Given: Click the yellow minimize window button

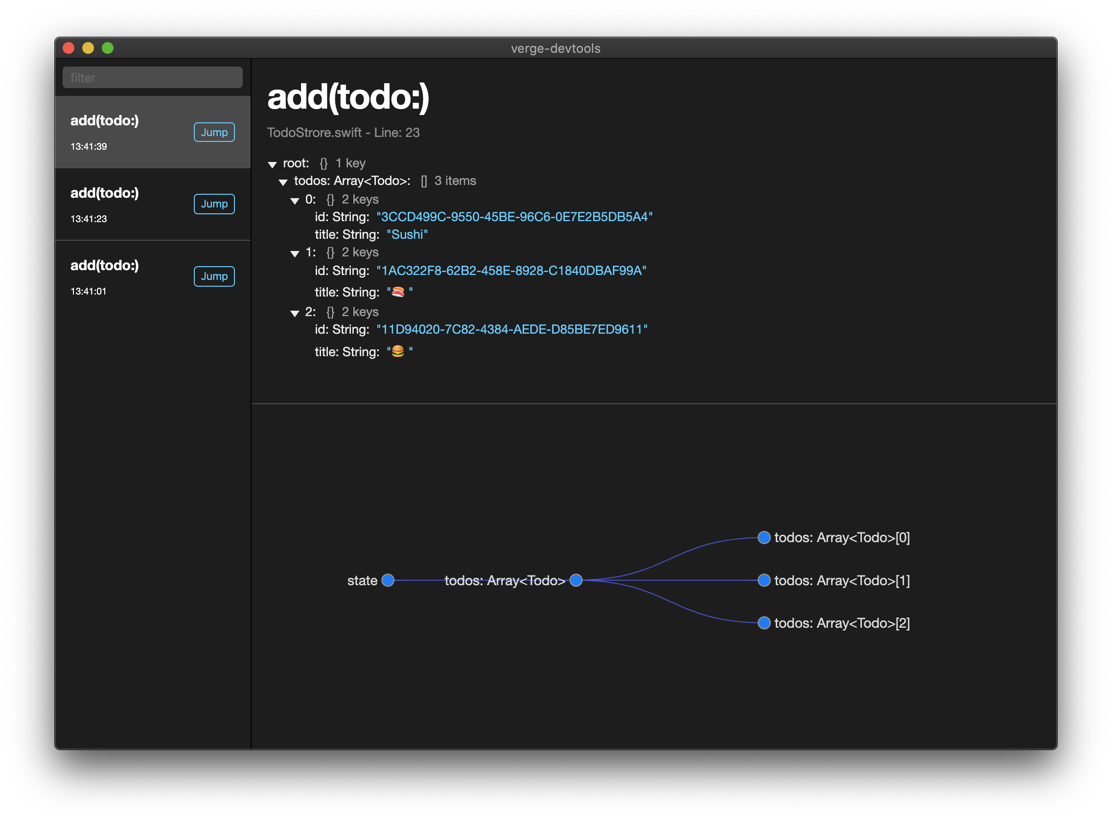Looking at the screenshot, I should click(x=88, y=48).
